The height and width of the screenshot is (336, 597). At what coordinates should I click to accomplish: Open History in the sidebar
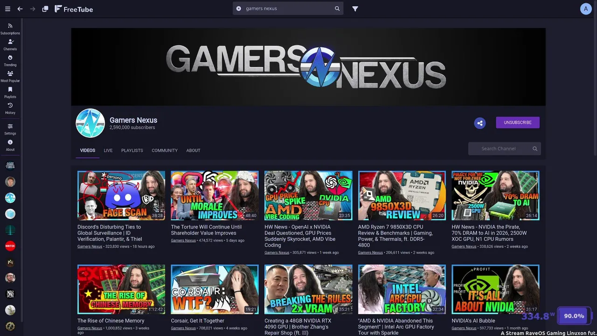point(10,108)
